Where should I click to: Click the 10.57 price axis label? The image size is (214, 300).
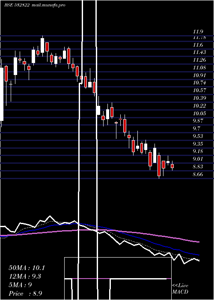(x=199, y=90)
